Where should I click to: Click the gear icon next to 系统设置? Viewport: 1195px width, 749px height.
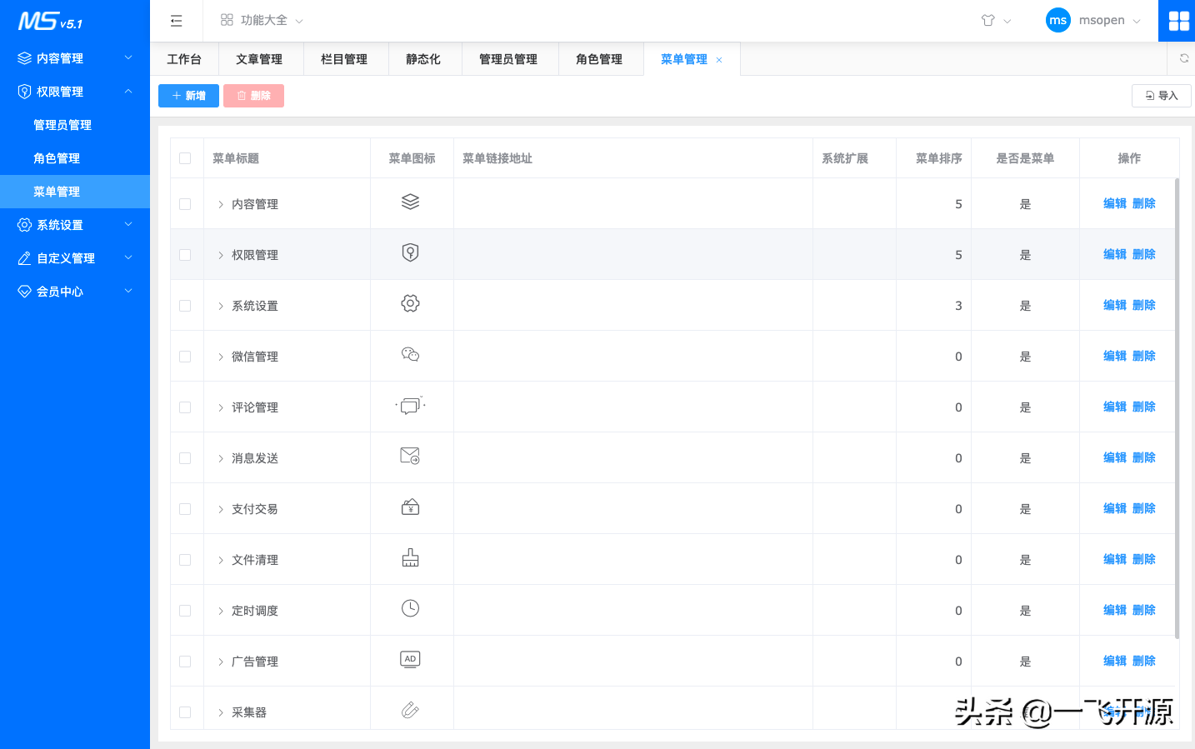tap(411, 304)
